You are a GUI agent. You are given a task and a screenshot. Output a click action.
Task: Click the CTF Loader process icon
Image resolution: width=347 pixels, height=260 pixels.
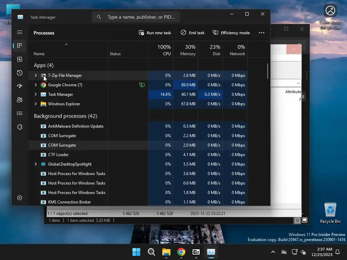pyautogui.click(x=43, y=155)
